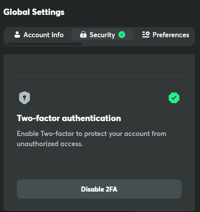Click the Enable Two-factor description text
This screenshot has height=212, width=200.
(92, 139)
